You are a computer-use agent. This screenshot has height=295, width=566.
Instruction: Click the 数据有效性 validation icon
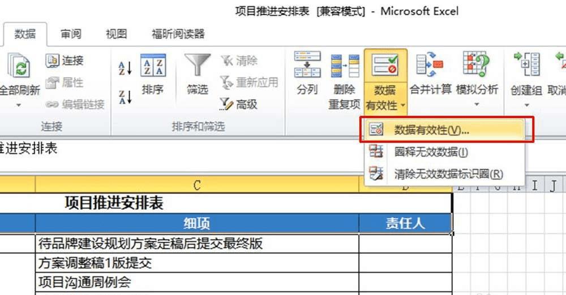(x=385, y=64)
